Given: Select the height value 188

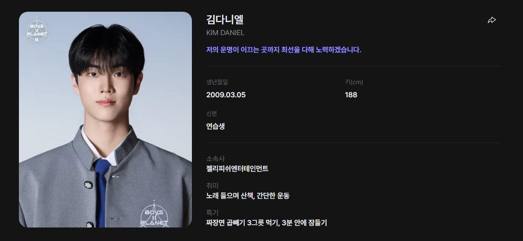Looking at the screenshot, I should (351, 95).
